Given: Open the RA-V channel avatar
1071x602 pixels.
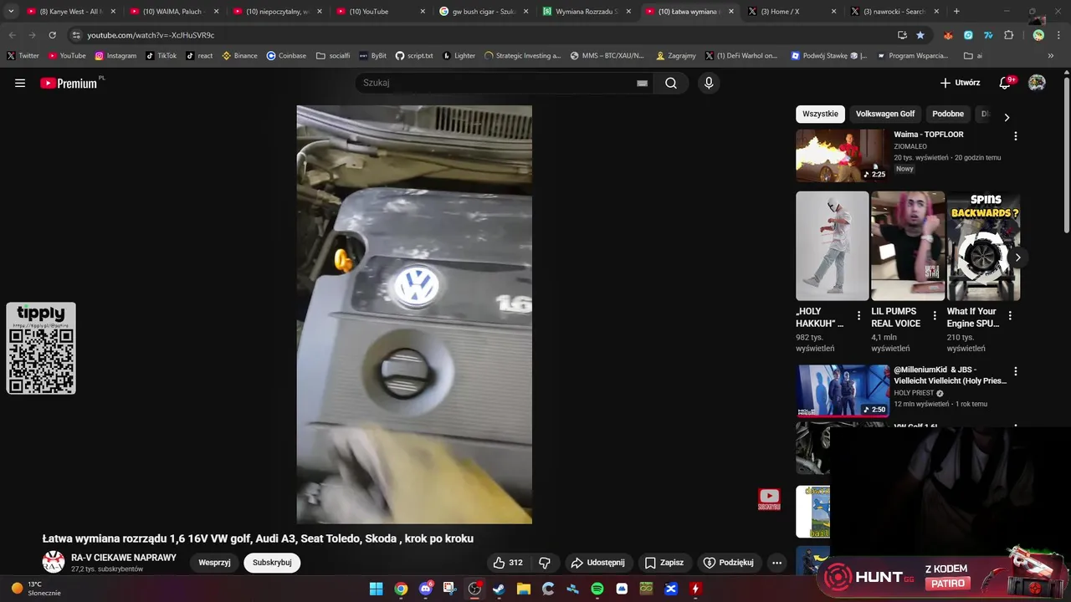Looking at the screenshot, I should pos(54,562).
